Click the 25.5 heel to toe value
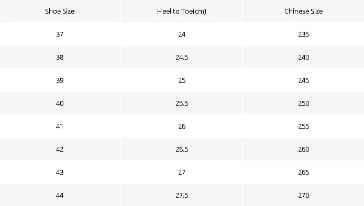The height and width of the screenshot is (206, 364). pyautogui.click(x=182, y=103)
